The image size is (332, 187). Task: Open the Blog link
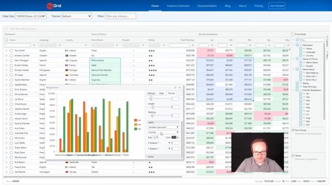click(x=228, y=6)
